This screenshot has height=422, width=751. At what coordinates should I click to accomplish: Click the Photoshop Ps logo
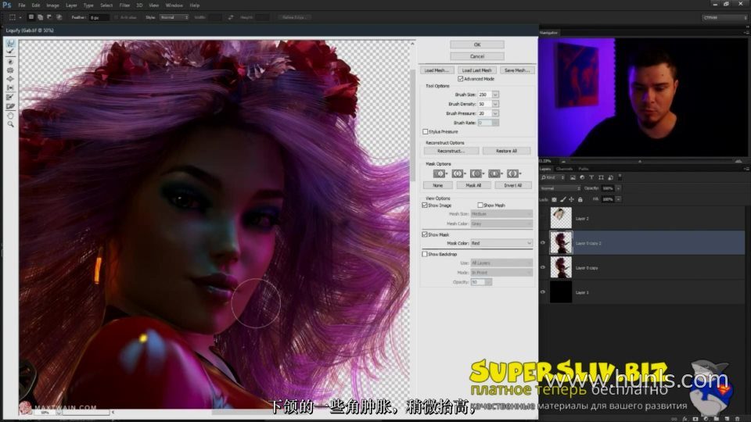(7, 5)
